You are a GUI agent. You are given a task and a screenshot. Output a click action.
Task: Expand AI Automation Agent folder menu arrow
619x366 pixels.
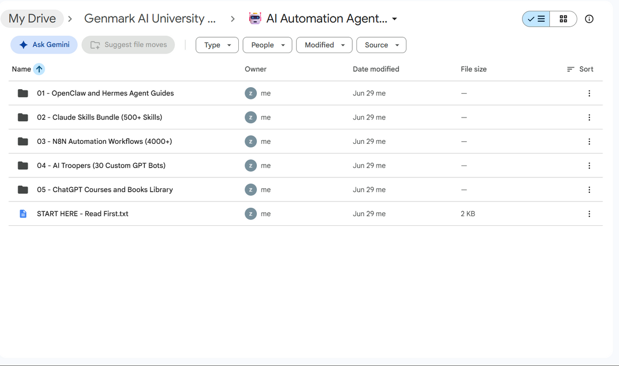(x=395, y=19)
